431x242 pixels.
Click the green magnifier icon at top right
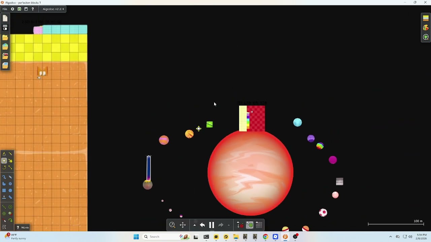tap(426, 37)
